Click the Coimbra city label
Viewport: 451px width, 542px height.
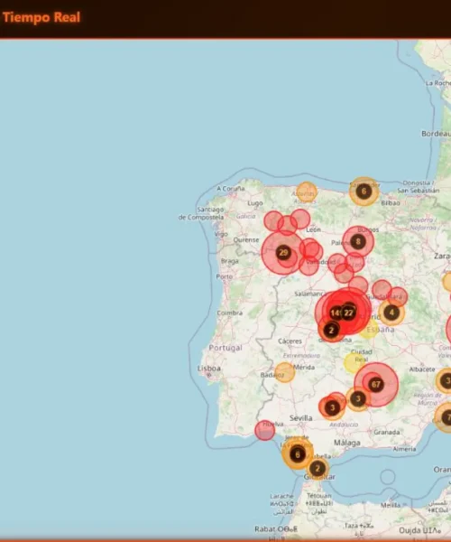[229, 313]
